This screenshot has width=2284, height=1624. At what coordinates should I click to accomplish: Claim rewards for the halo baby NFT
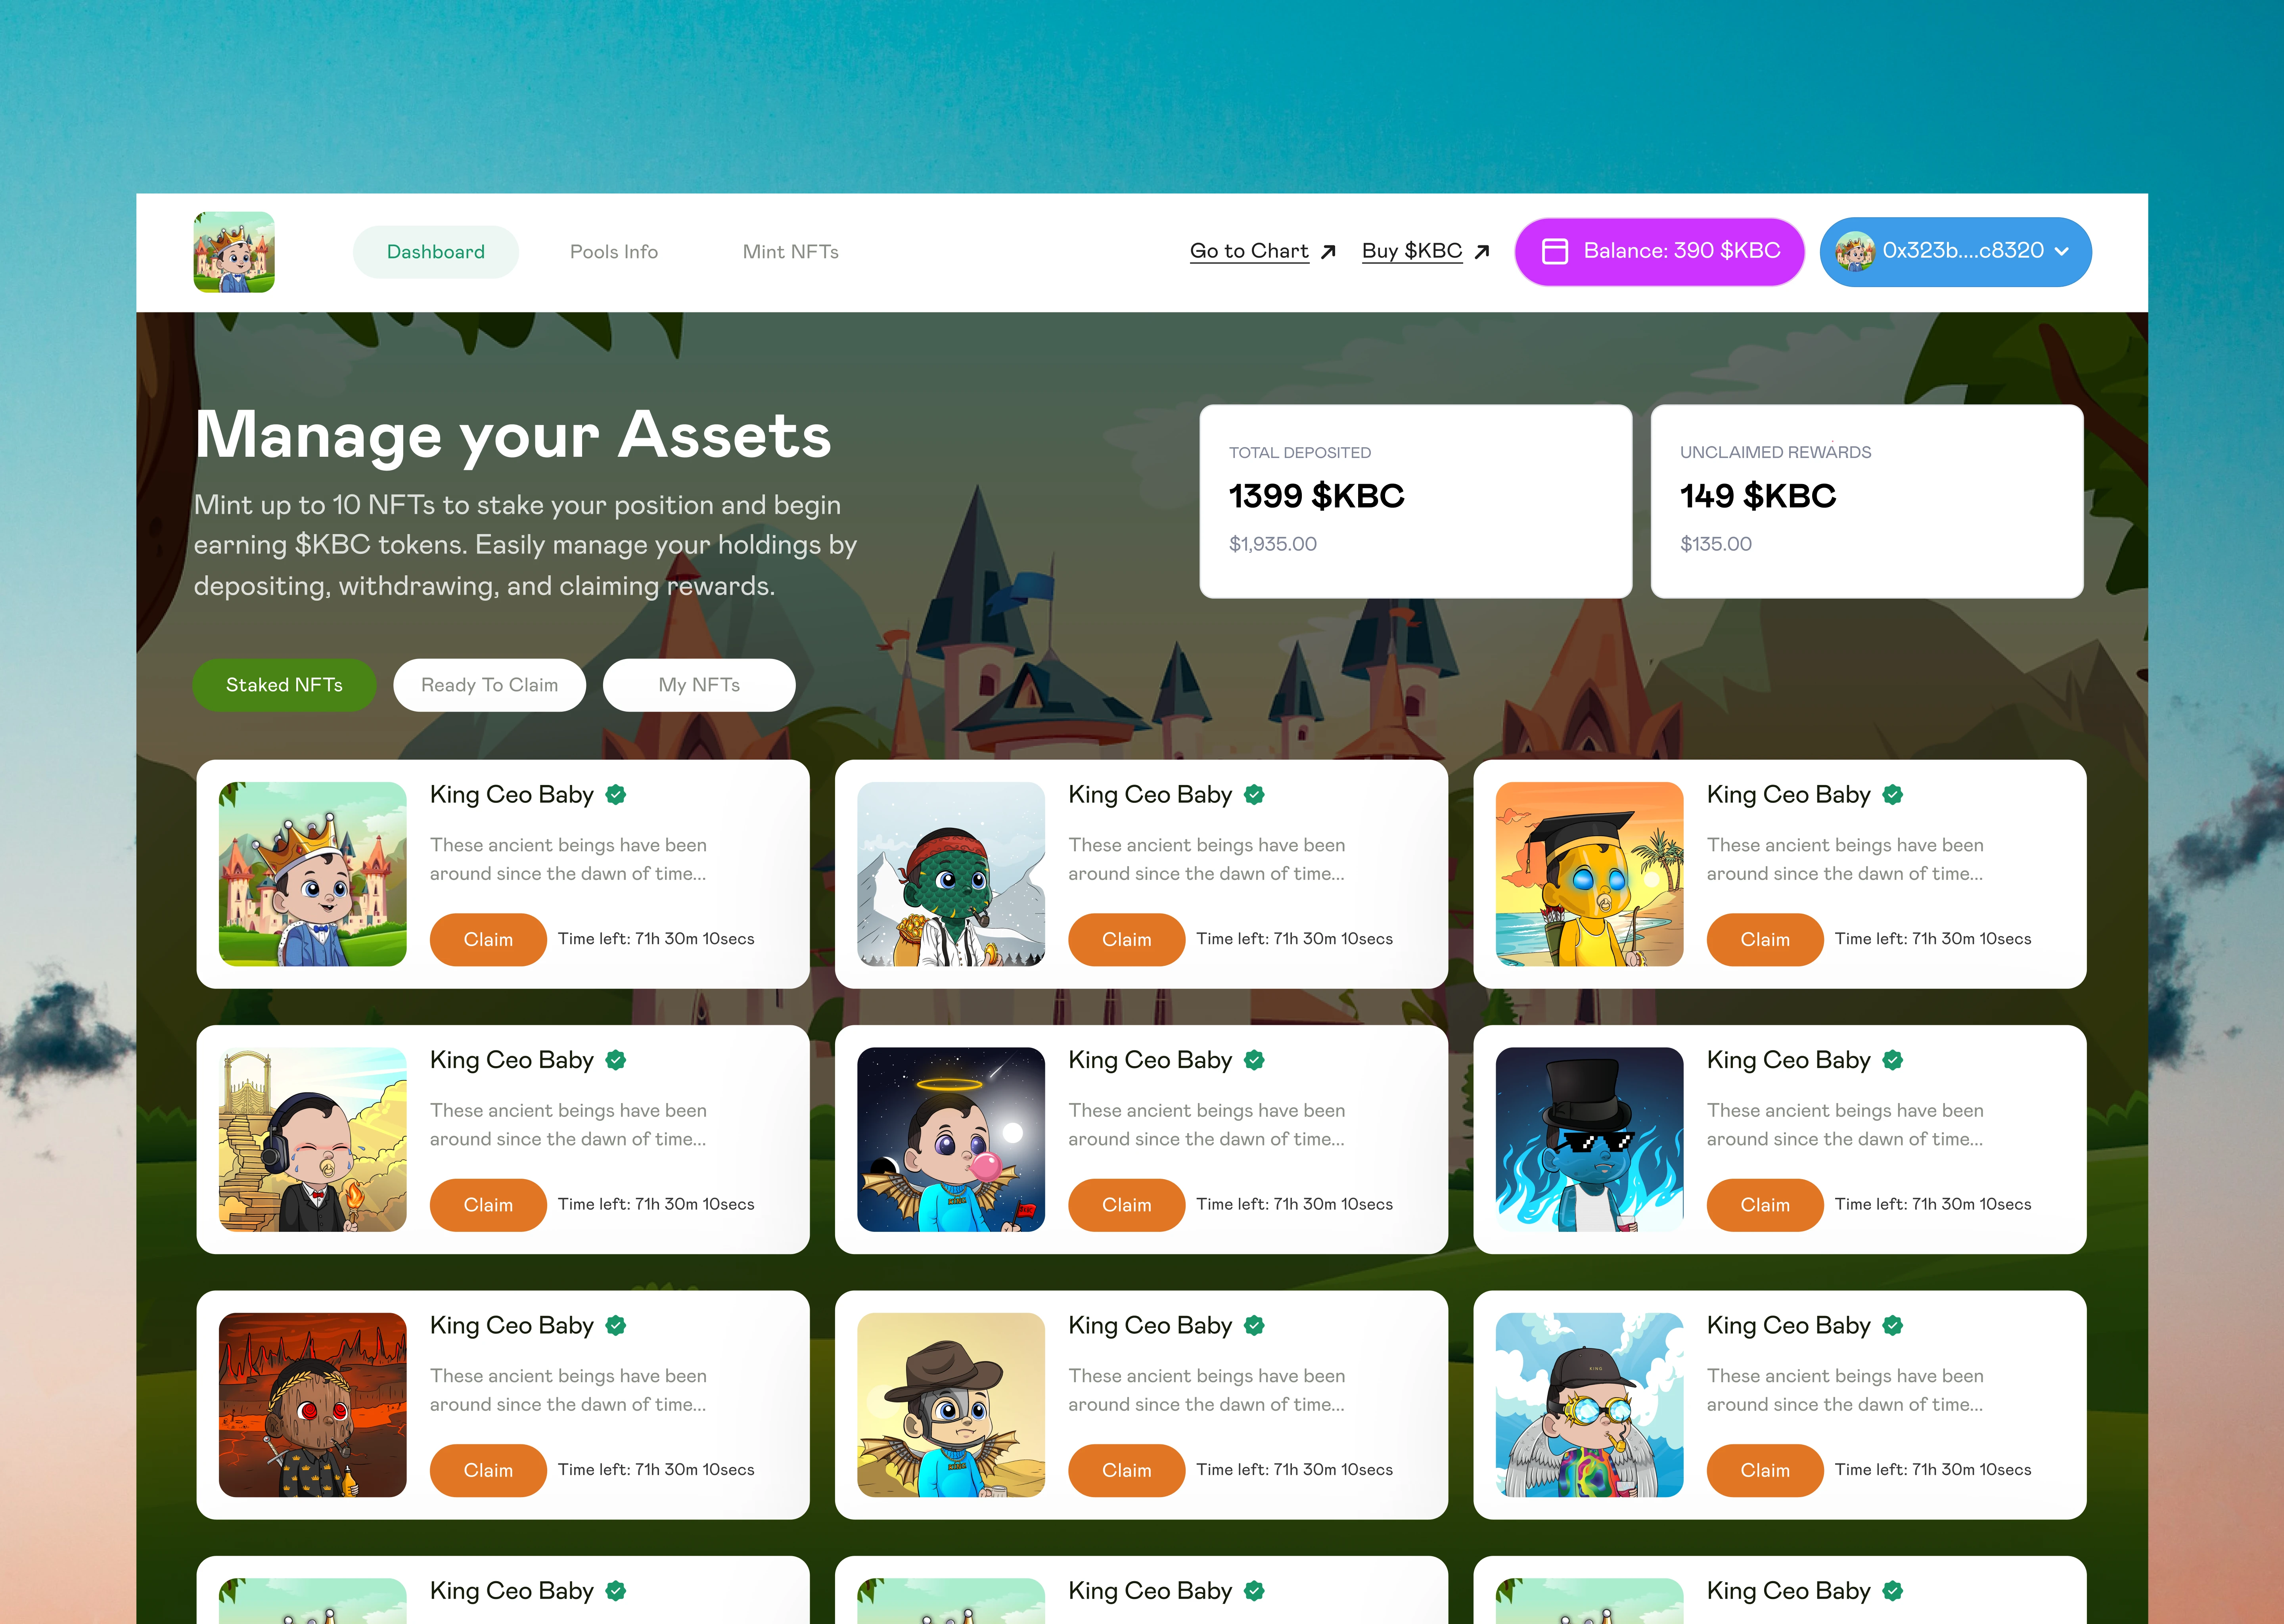tap(1126, 1205)
